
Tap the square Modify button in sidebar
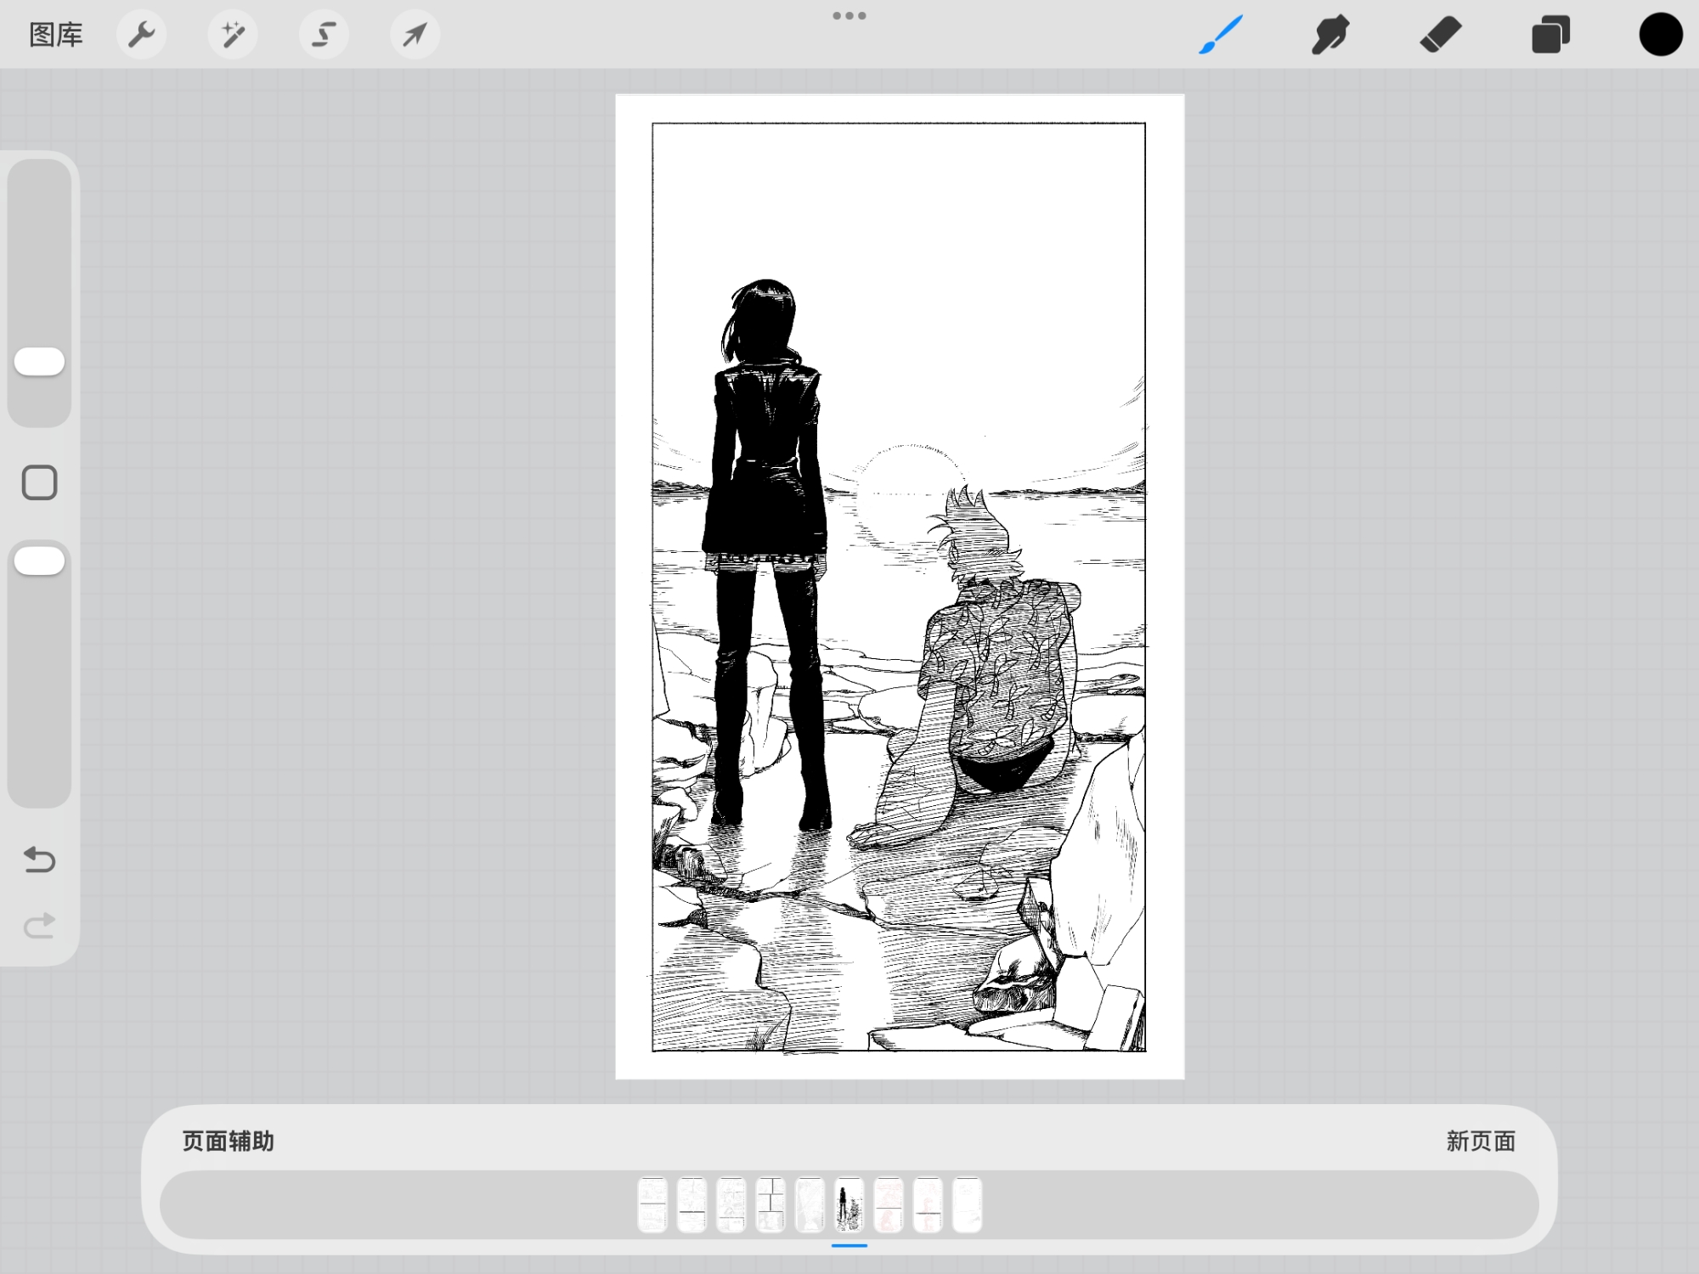click(x=39, y=482)
